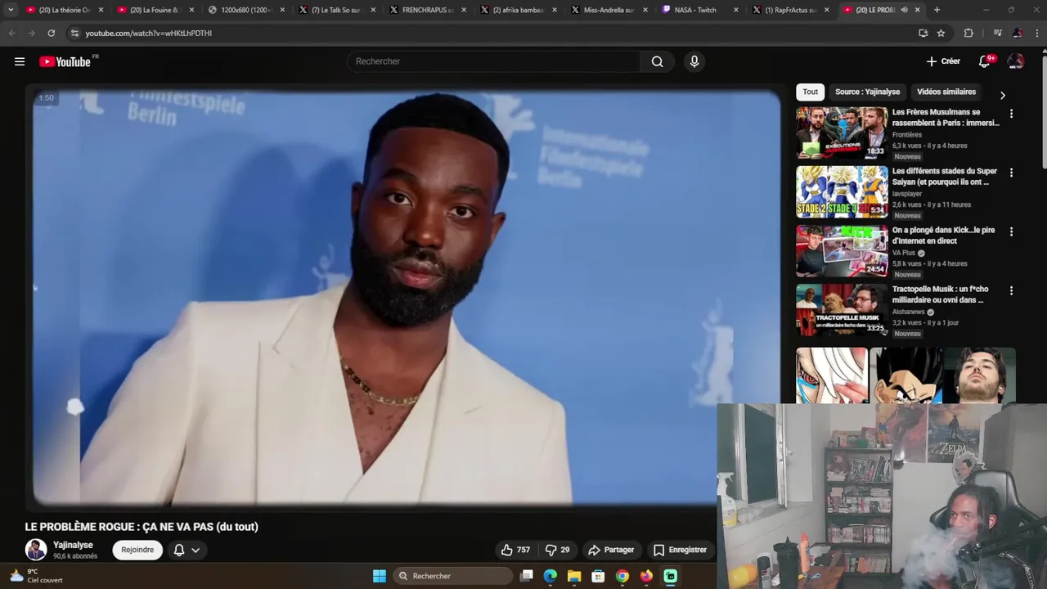This screenshot has height=589, width=1047.
Task: Open browser extensions puzzle icon
Action: coord(968,33)
